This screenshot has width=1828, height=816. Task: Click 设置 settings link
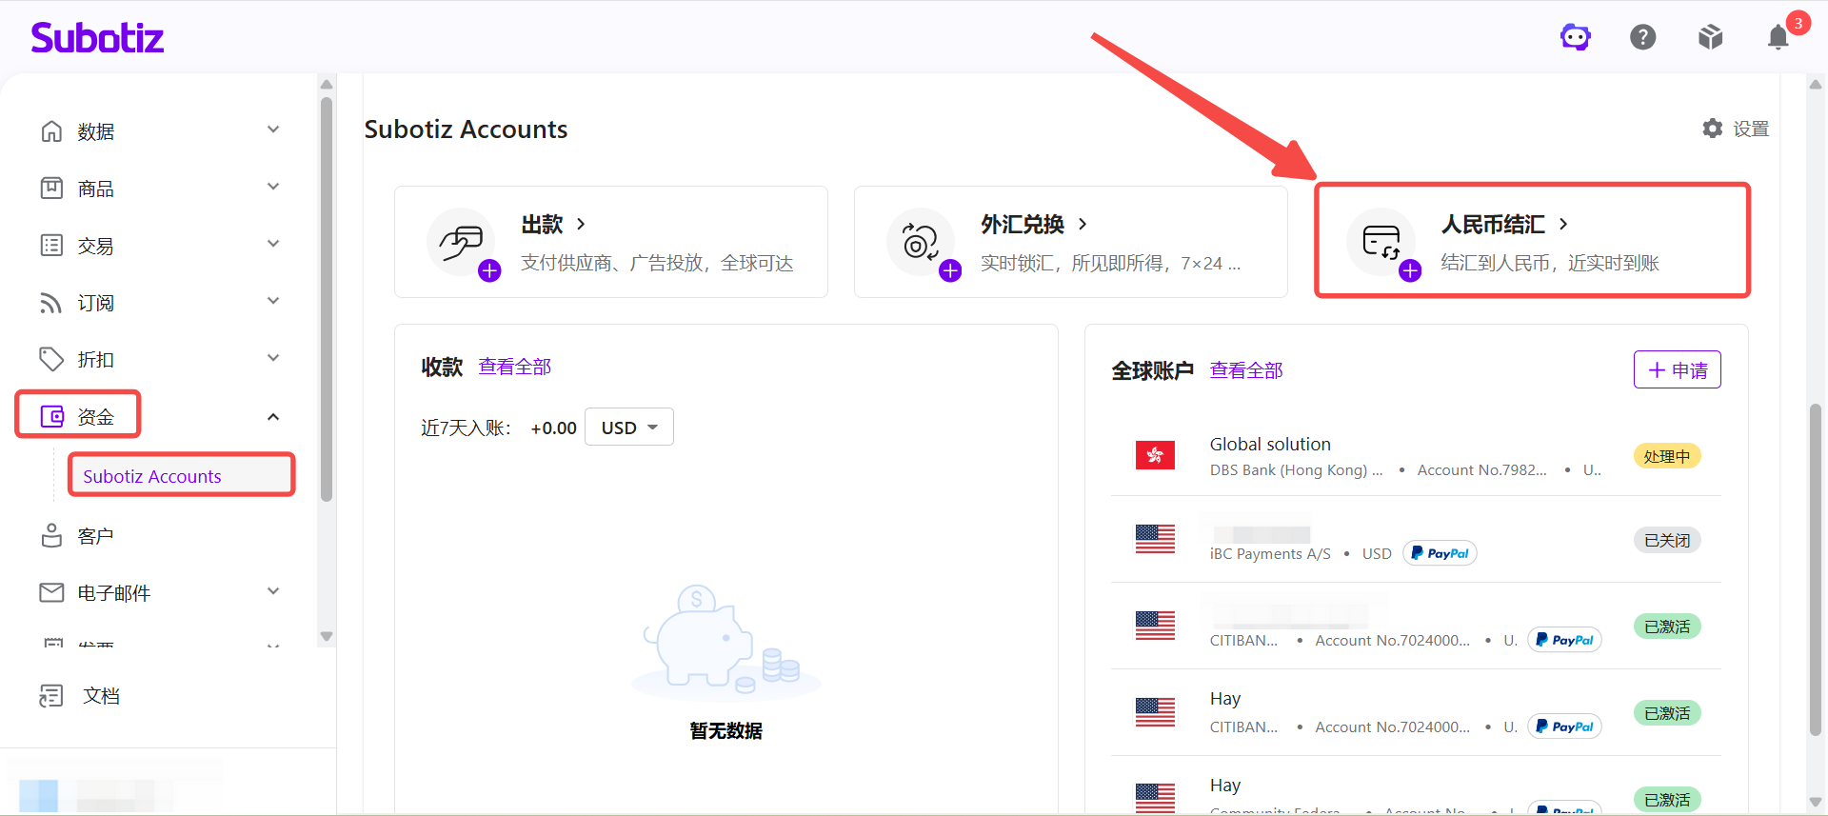pyautogui.click(x=1750, y=129)
